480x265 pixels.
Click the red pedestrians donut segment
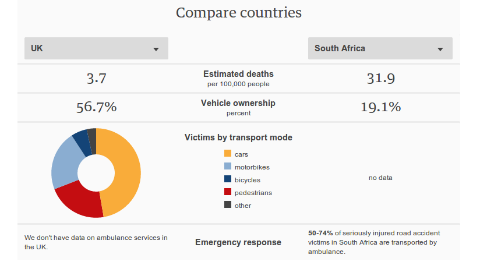(x=82, y=202)
